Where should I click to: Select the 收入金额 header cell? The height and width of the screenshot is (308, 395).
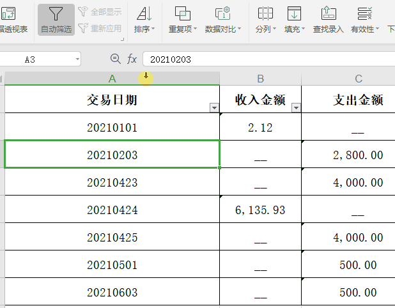click(x=261, y=99)
